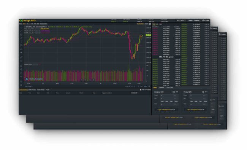Click the Cancel All button
Screen dimensions: 247x150
click(x=135, y=93)
